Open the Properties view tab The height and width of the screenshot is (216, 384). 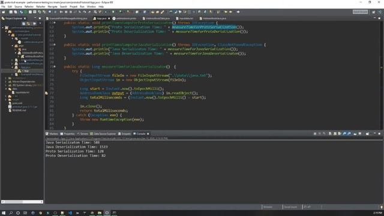click(x=67, y=134)
